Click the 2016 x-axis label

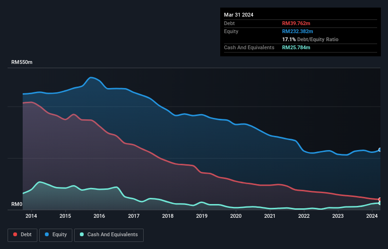[99, 216]
